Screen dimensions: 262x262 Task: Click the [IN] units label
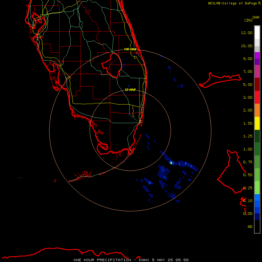(x=248, y=20)
